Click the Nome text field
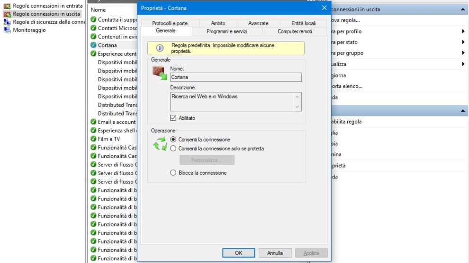This screenshot has height=263, width=469. [x=236, y=77]
